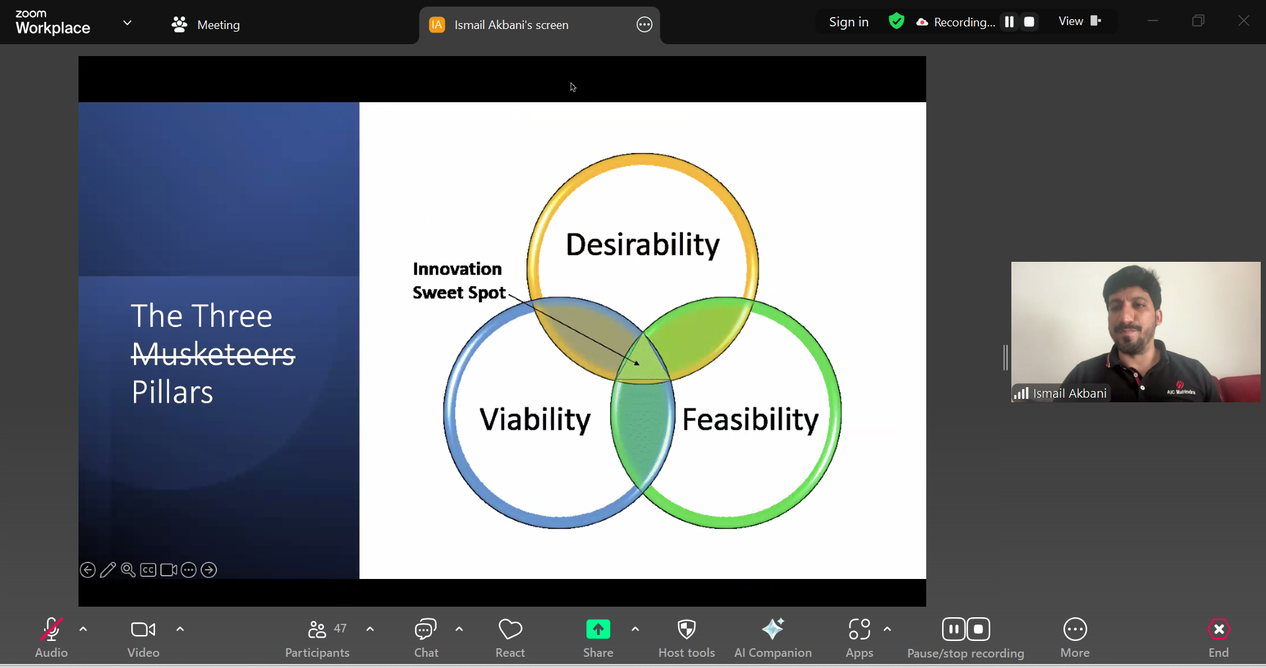
Task: Open Host tools shield
Action: pyautogui.click(x=686, y=637)
